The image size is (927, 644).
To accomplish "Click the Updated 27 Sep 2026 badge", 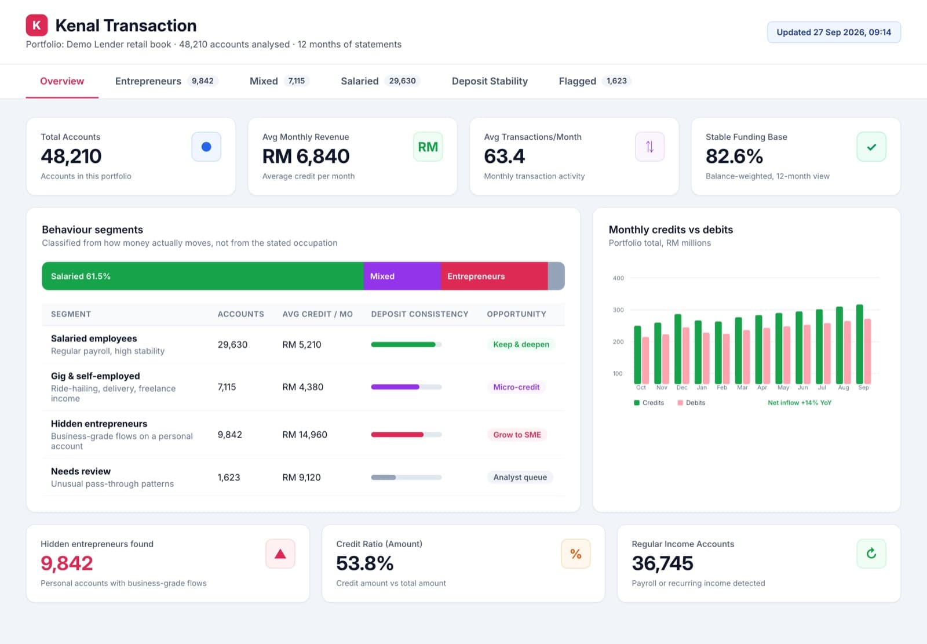I will (834, 32).
